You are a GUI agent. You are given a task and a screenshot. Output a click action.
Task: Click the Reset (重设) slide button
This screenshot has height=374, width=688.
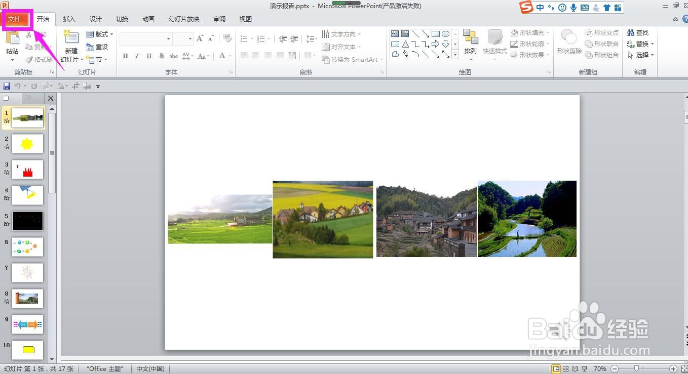pos(97,47)
